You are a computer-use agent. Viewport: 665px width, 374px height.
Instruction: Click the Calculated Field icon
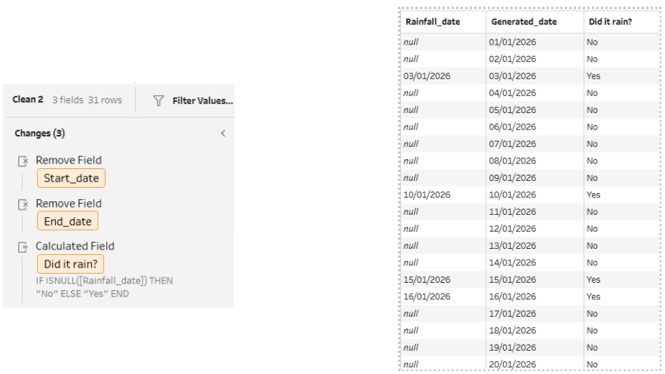(x=23, y=247)
